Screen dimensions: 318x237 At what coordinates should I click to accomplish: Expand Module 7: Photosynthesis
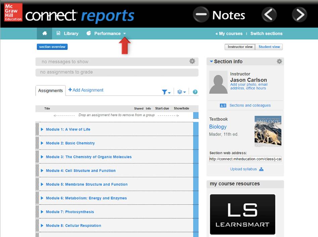click(42, 212)
